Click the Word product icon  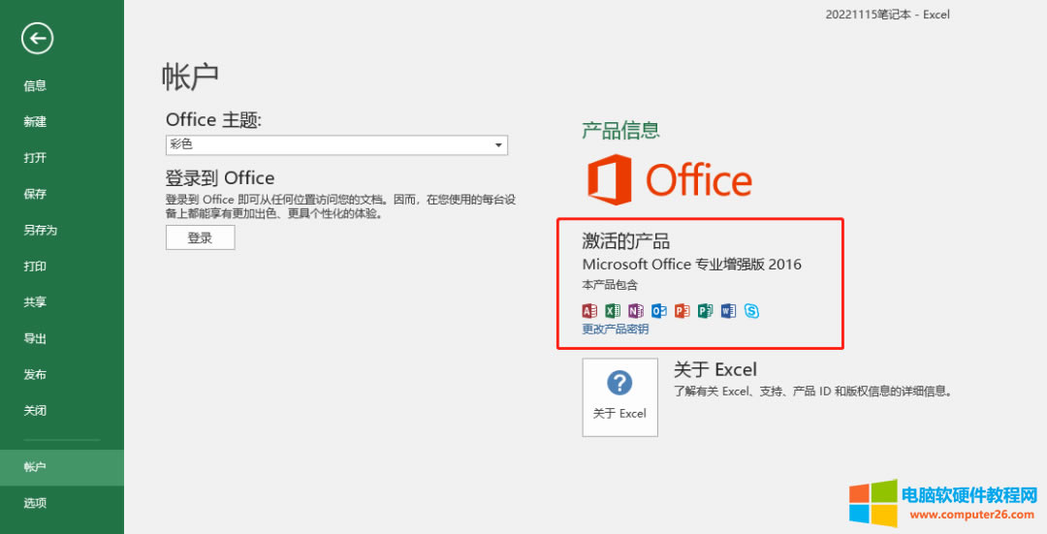728,310
